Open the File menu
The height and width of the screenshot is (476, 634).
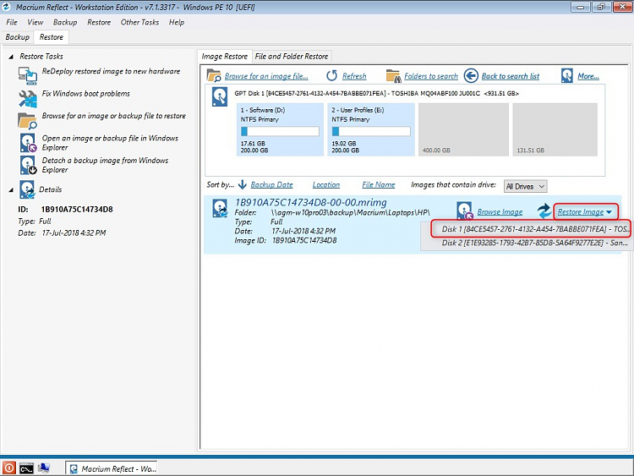(x=12, y=22)
